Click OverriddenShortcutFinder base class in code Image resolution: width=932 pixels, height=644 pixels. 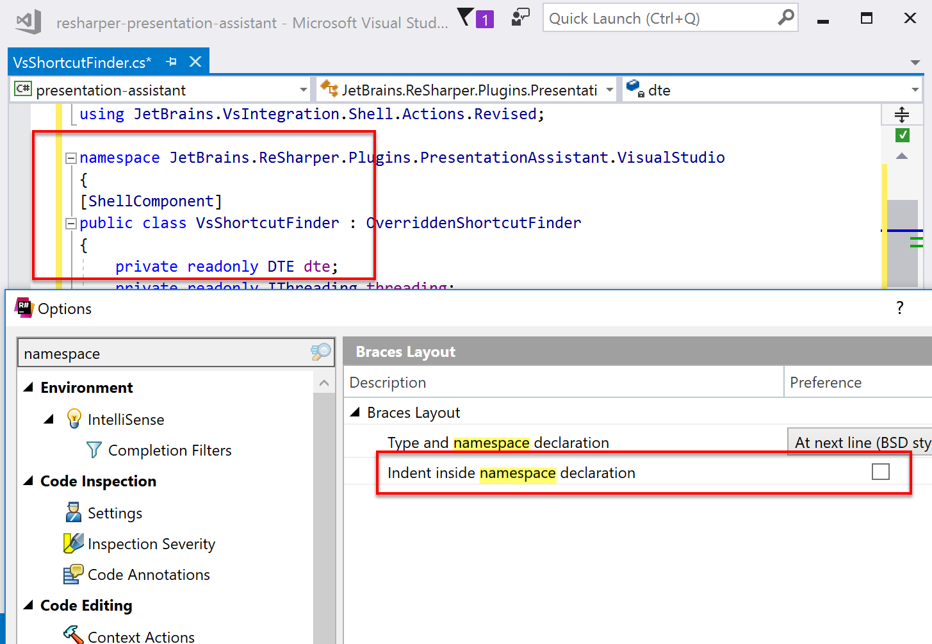click(x=473, y=223)
